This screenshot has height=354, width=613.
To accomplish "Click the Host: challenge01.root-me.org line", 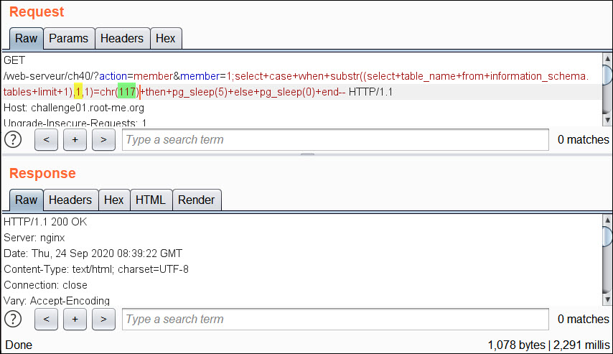I will pyautogui.click(x=74, y=108).
